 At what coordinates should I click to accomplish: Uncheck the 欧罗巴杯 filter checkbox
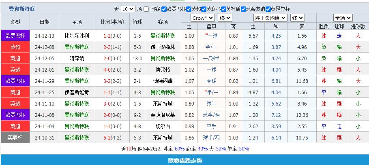[x=164, y=9]
